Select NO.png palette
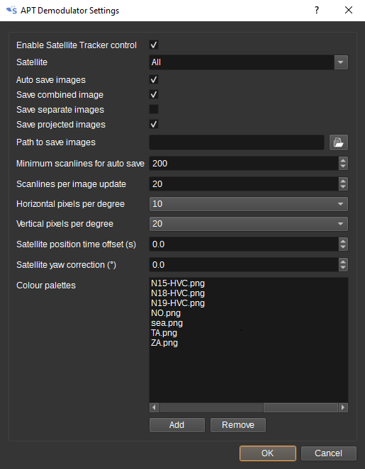The width and height of the screenshot is (365, 469). point(166,313)
